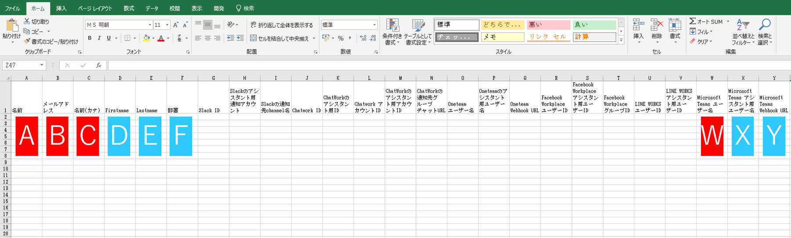Viewport: 791px width, 238px height.
Task: Switch to the ページ レイアウト tab
Action: 95,8
